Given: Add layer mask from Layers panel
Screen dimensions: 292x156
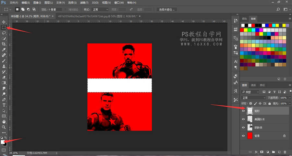Looking at the screenshot, I should point(262,152).
